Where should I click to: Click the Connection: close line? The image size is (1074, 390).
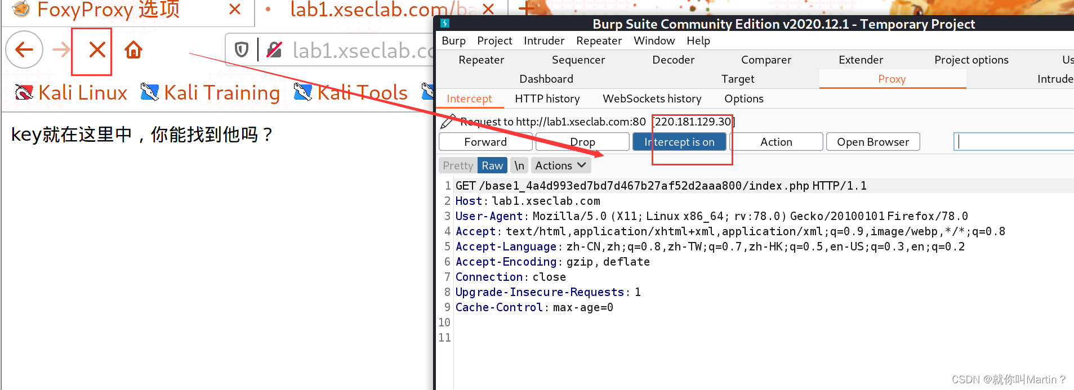click(x=511, y=277)
